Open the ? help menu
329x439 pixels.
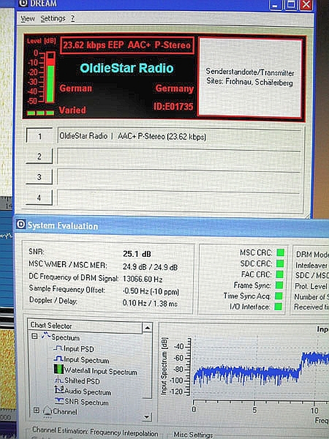[x=73, y=19]
